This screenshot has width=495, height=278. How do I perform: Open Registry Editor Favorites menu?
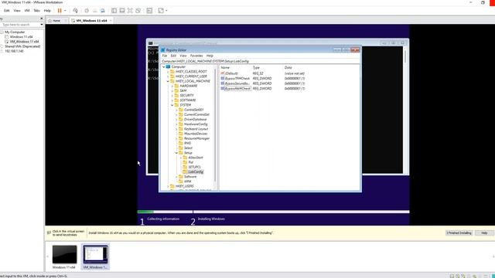(x=196, y=56)
